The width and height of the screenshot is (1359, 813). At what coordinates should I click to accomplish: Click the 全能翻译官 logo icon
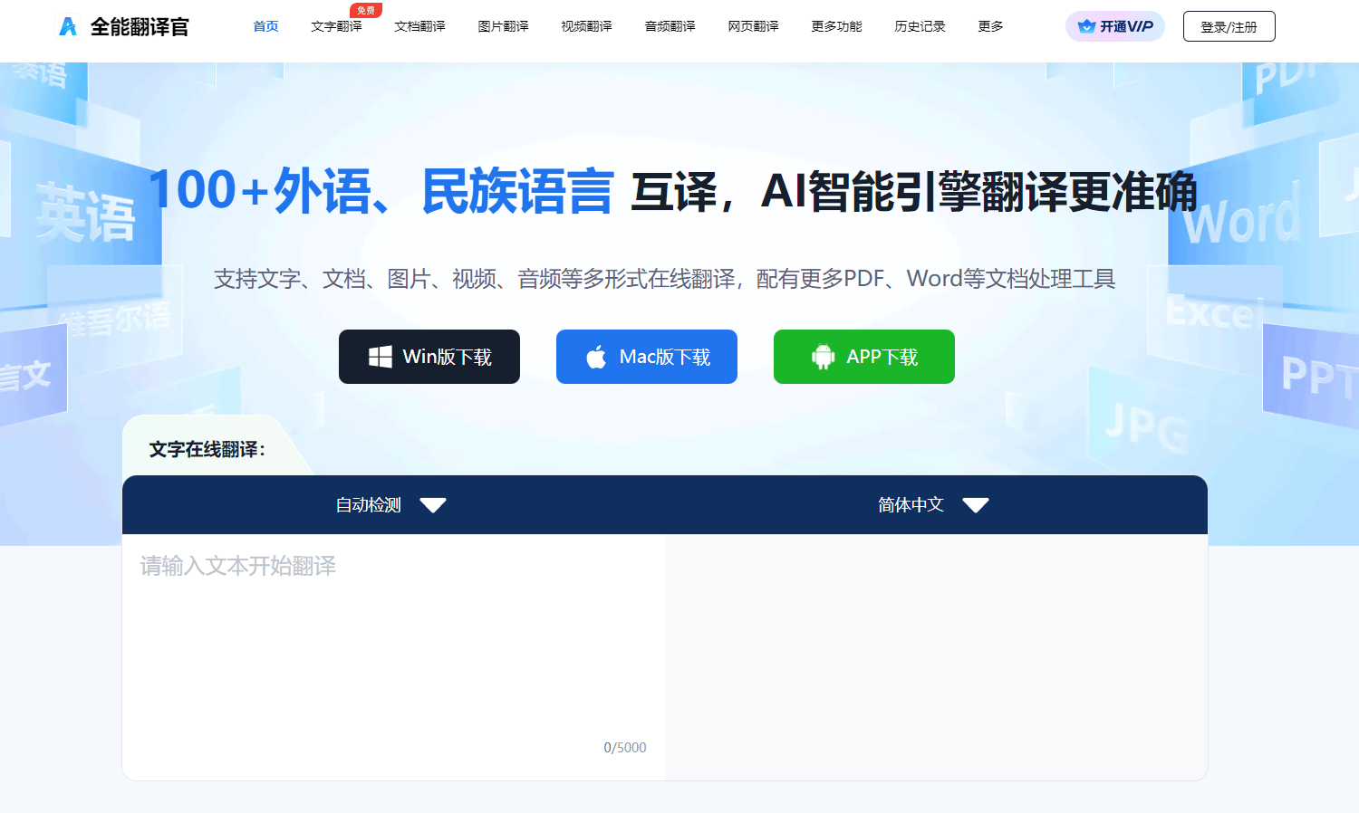point(68,25)
